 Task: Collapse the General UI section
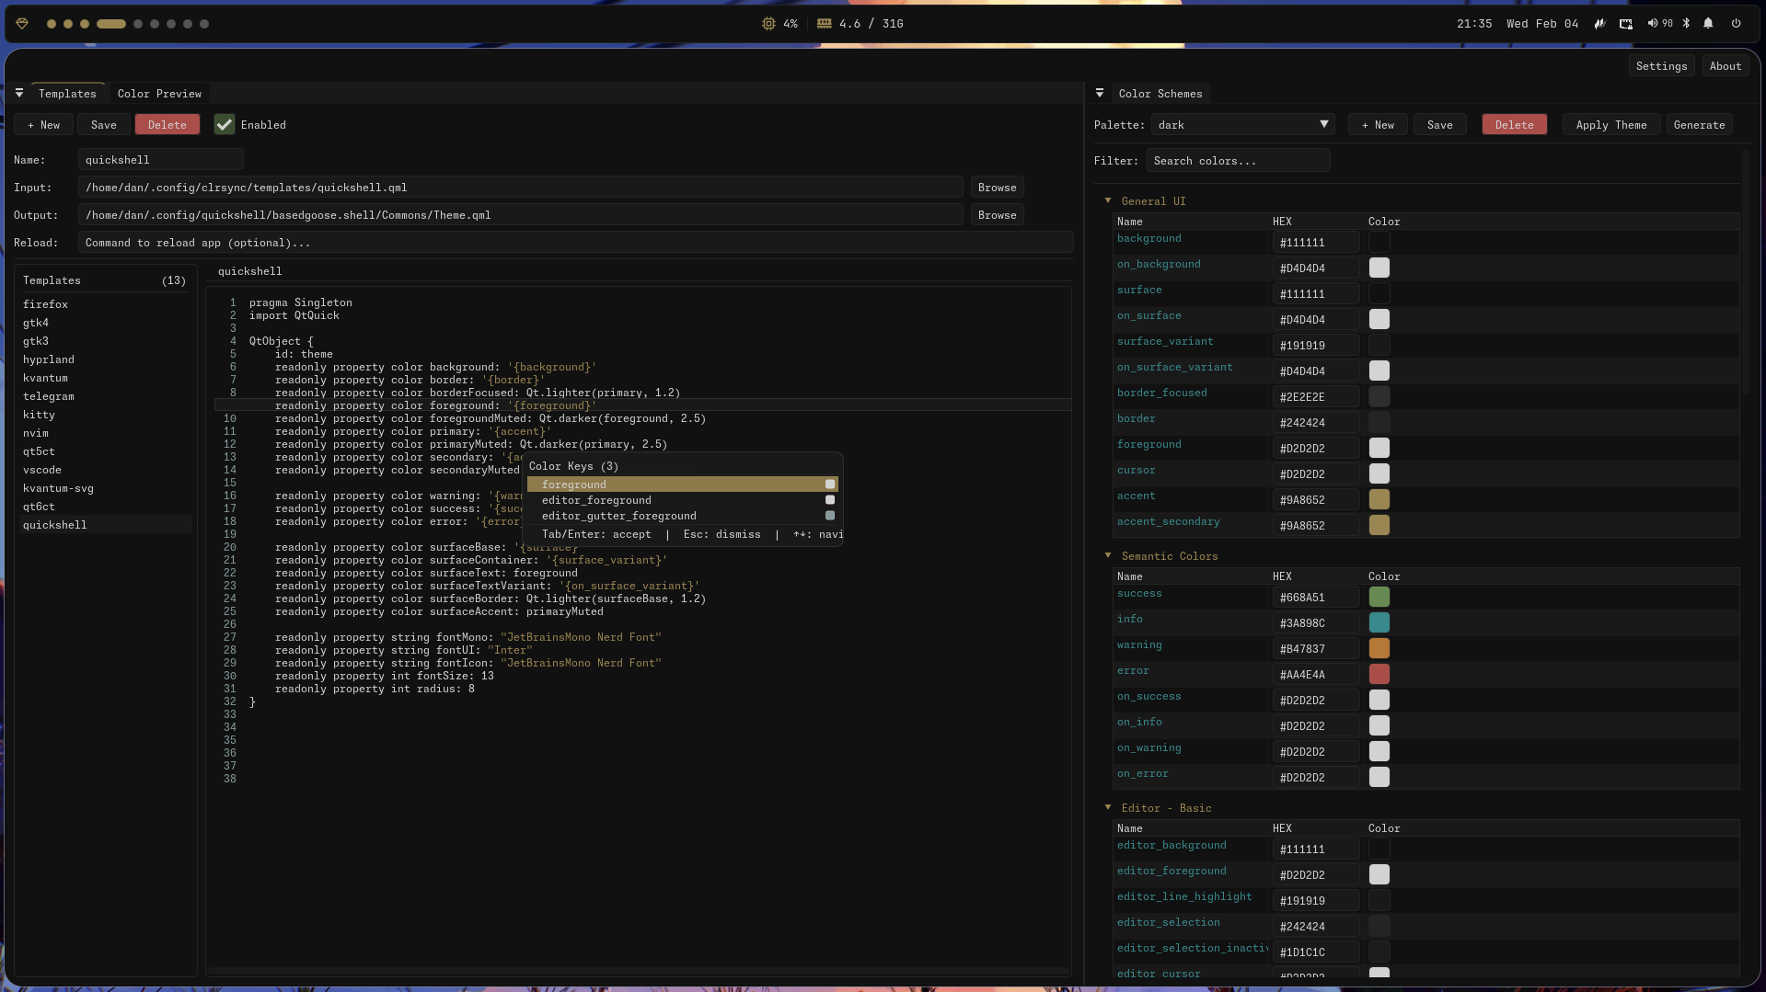pyautogui.click(x=1108, y=201)
